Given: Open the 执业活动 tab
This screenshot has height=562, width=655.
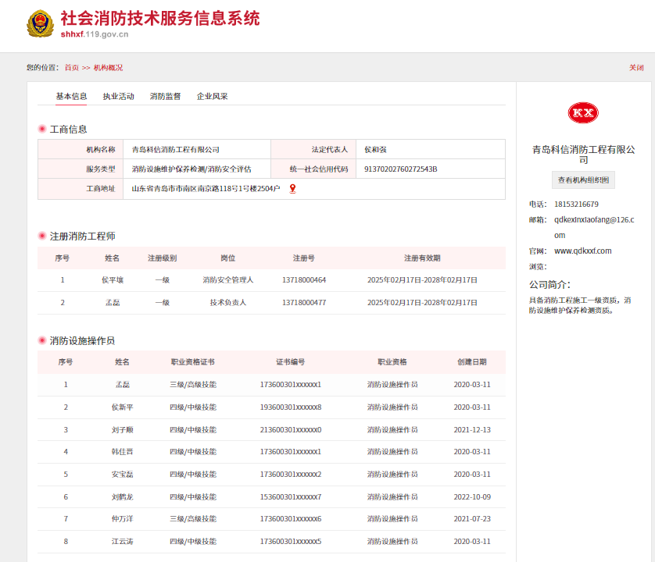Looking at the screenshot, I should pos(118,97).
